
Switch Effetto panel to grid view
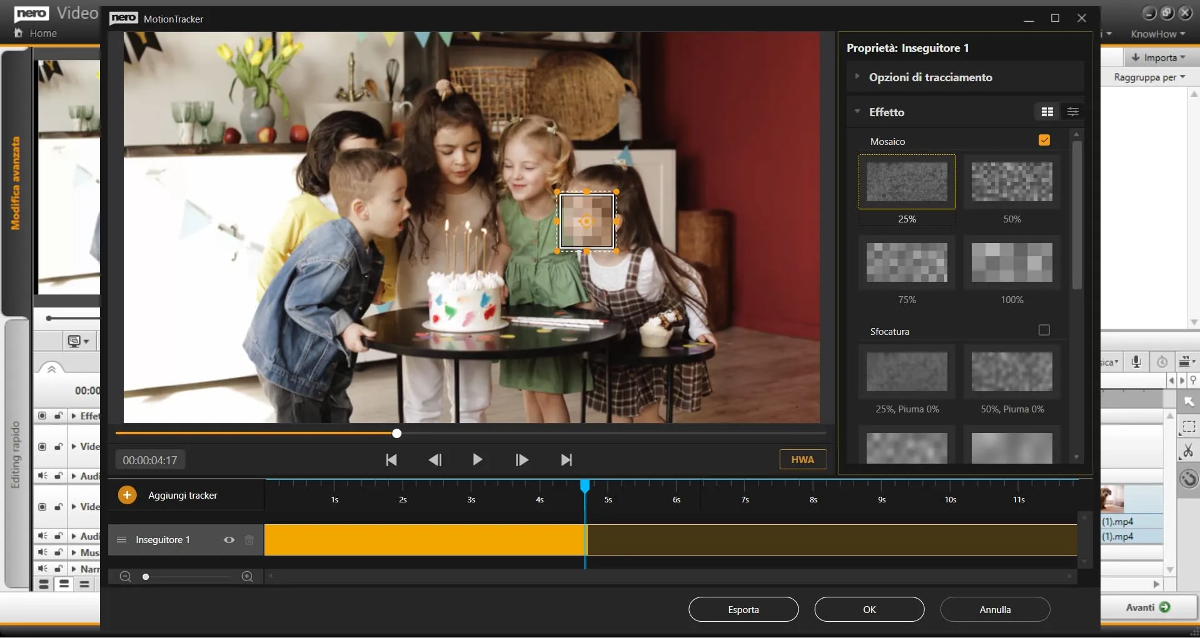click(1047, 112)
